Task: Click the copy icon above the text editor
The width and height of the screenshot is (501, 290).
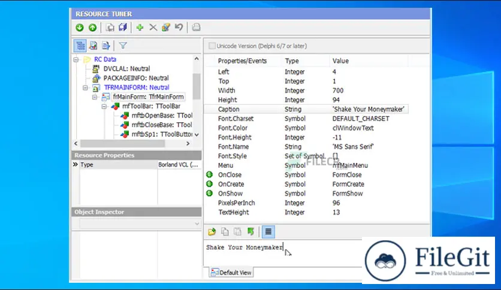Action: click(x=225, y=232)
